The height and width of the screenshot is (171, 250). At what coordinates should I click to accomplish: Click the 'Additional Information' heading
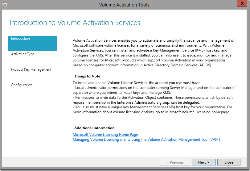94,128
